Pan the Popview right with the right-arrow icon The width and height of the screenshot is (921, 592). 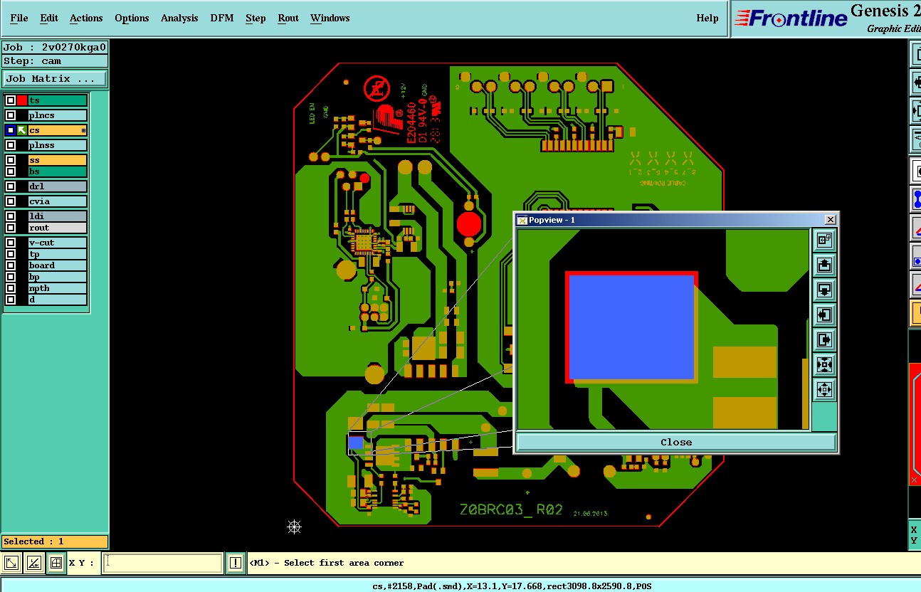pyautogui.click(x=824, y=339)
